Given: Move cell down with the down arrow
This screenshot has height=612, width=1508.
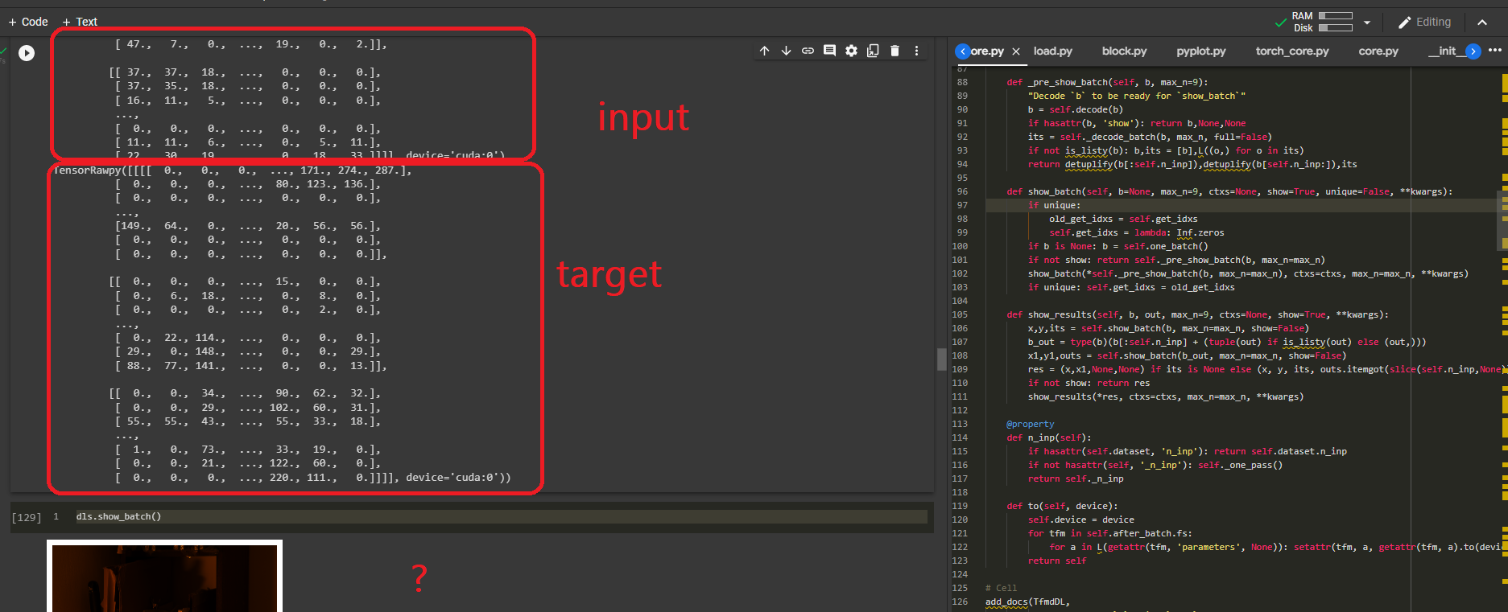Looking at the screenshot, I should (x=786, y=51).
